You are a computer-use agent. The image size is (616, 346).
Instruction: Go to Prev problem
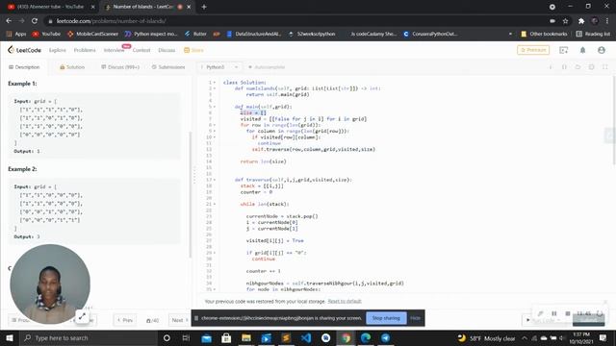pyautogui.click(x=125, y=320)
